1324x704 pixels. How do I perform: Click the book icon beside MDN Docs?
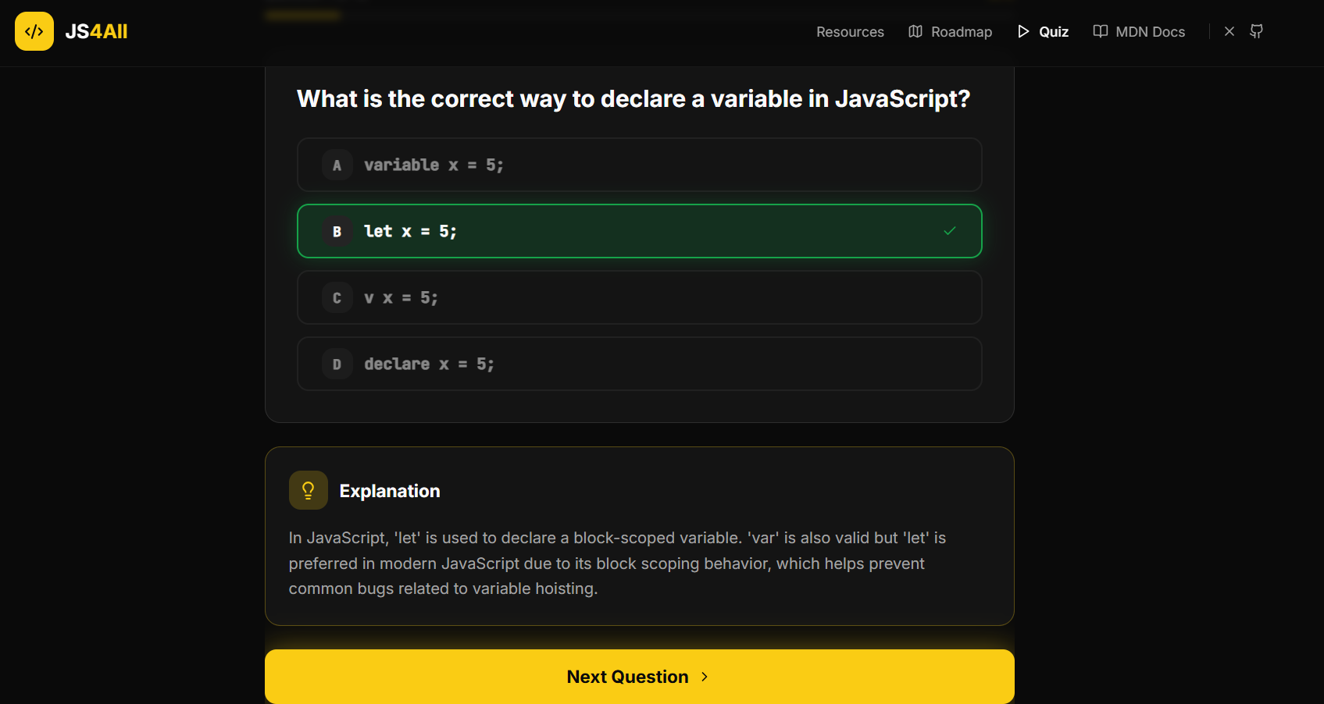click(1100, 31)
